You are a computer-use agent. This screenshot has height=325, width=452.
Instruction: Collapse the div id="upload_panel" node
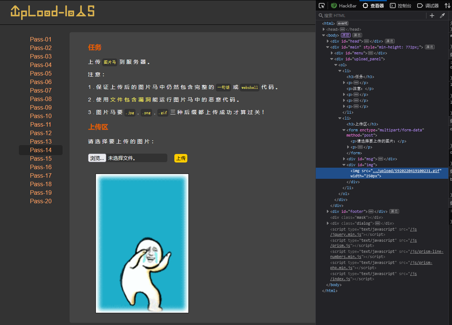[332, 59]
